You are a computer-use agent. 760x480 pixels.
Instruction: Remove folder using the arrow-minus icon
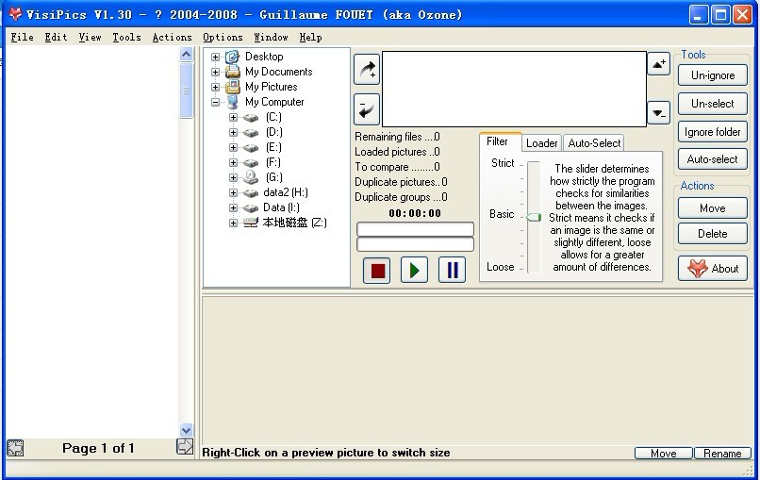pos(367,109)
